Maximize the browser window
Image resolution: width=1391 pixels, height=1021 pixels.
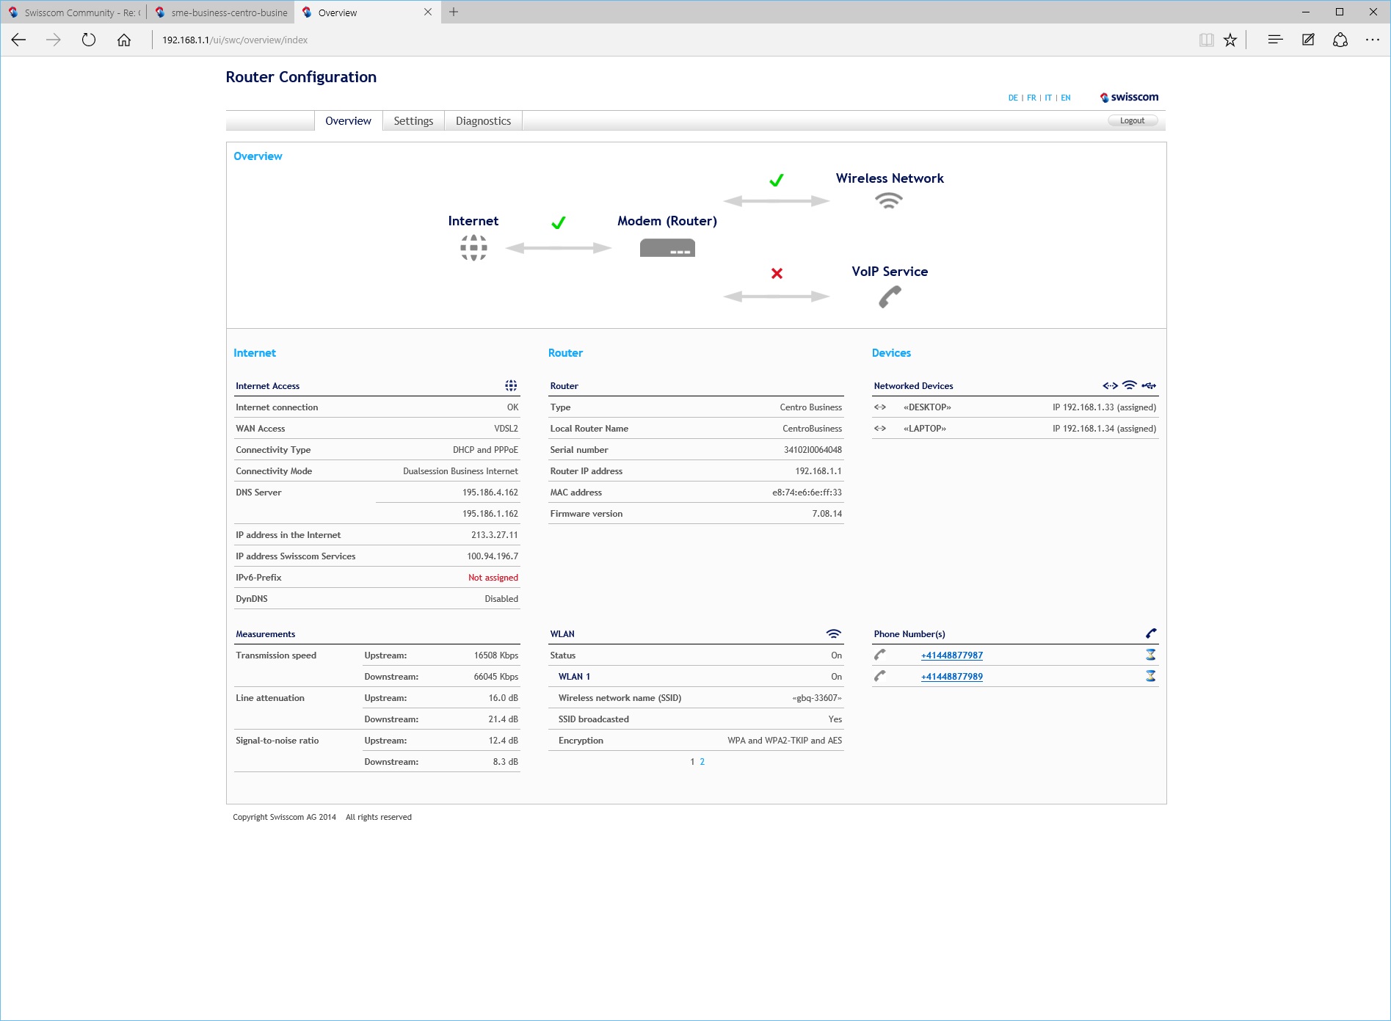1340,12
